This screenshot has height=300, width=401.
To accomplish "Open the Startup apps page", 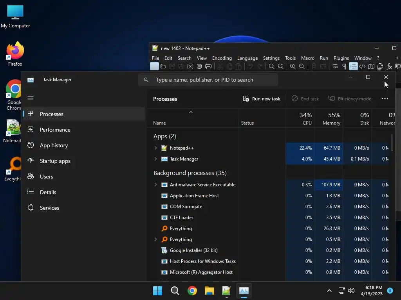I will (84, 161).
